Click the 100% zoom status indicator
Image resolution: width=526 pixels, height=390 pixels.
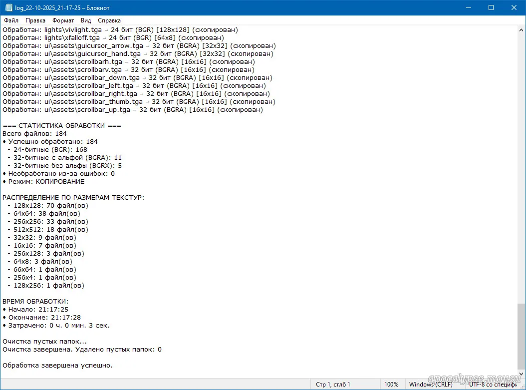pos(391,385)
